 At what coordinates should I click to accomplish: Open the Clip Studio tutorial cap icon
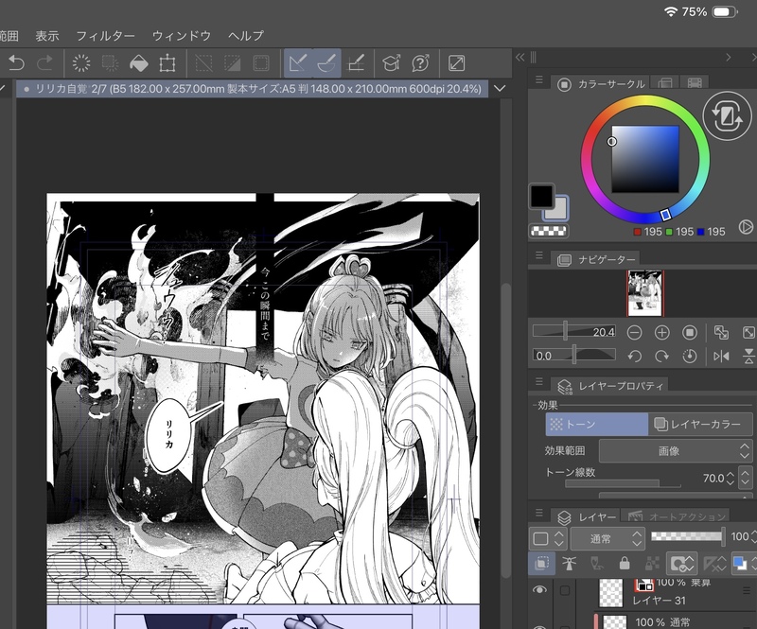pyautogui.click(x=391, y=63)
